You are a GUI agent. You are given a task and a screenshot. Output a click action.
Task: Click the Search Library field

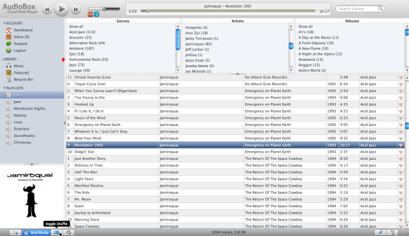pos(360,9)
